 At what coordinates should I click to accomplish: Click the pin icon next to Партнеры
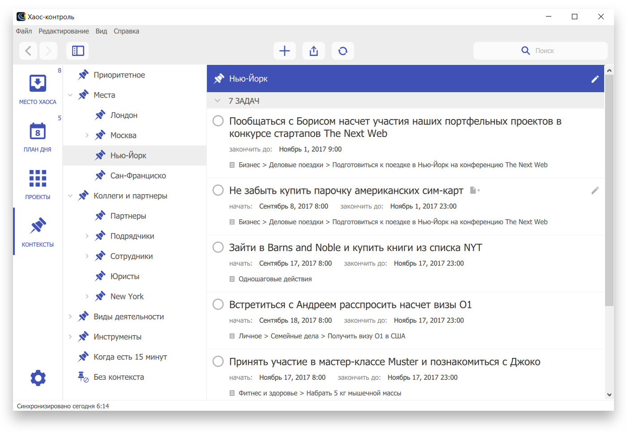(x=100, y=216)
